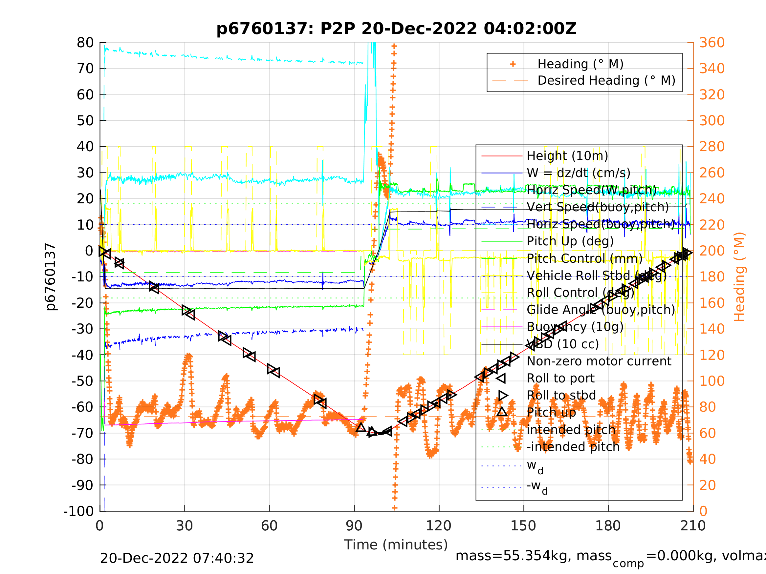This screenshot has width=766, height=574.
Task: Click the x-axis tick label '90'
Action: [354, 526]
